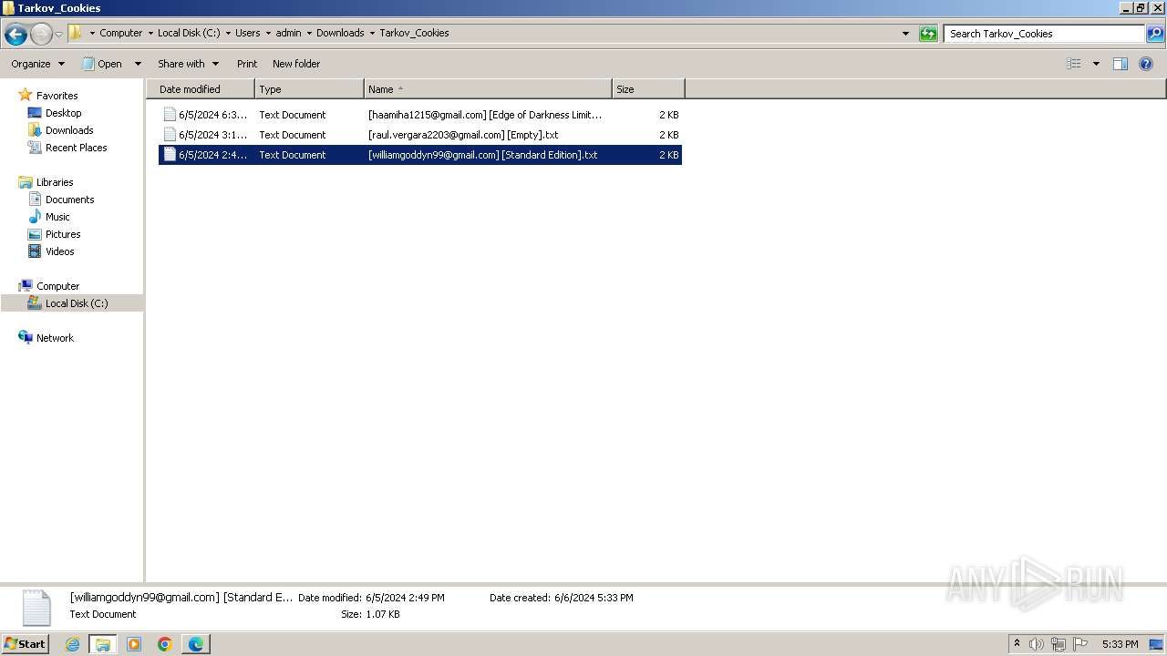Image resolution: width=1167 pixels, height=656 pixels.
Task: Open the Documents library
Action: [69, 200]
